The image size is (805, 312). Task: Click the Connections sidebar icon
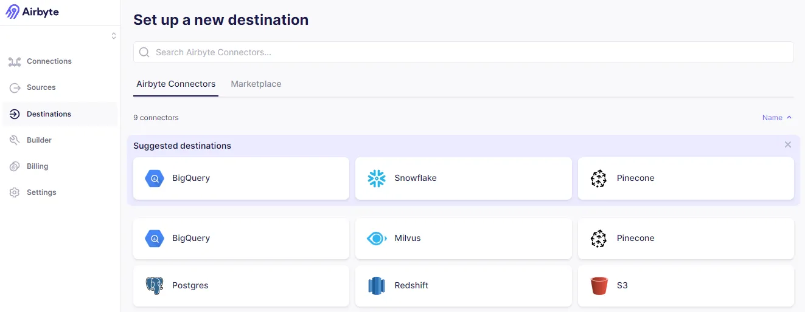15,61
